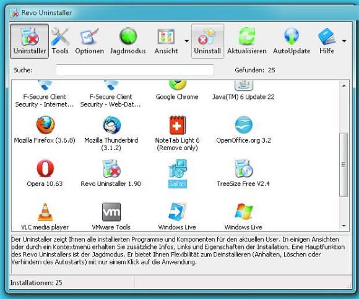Refresh list with Aktualisieren
The image size is (359, 299).
pyautogui.click(x=247, y=41)
